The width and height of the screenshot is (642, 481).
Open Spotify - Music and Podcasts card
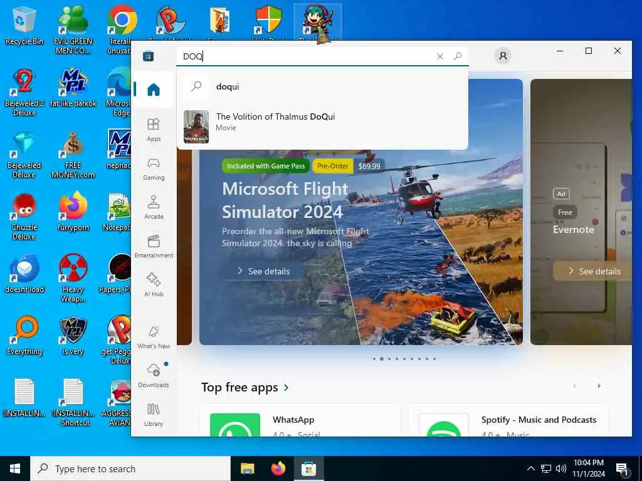coord(508,420)
